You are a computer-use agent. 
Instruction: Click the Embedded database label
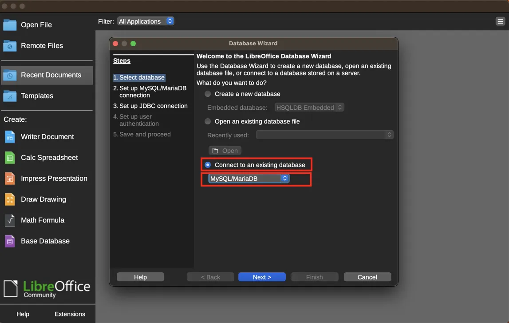pos(237,108)
